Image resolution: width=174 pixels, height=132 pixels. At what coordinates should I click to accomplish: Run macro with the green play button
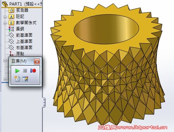click(x=18, y=71)
